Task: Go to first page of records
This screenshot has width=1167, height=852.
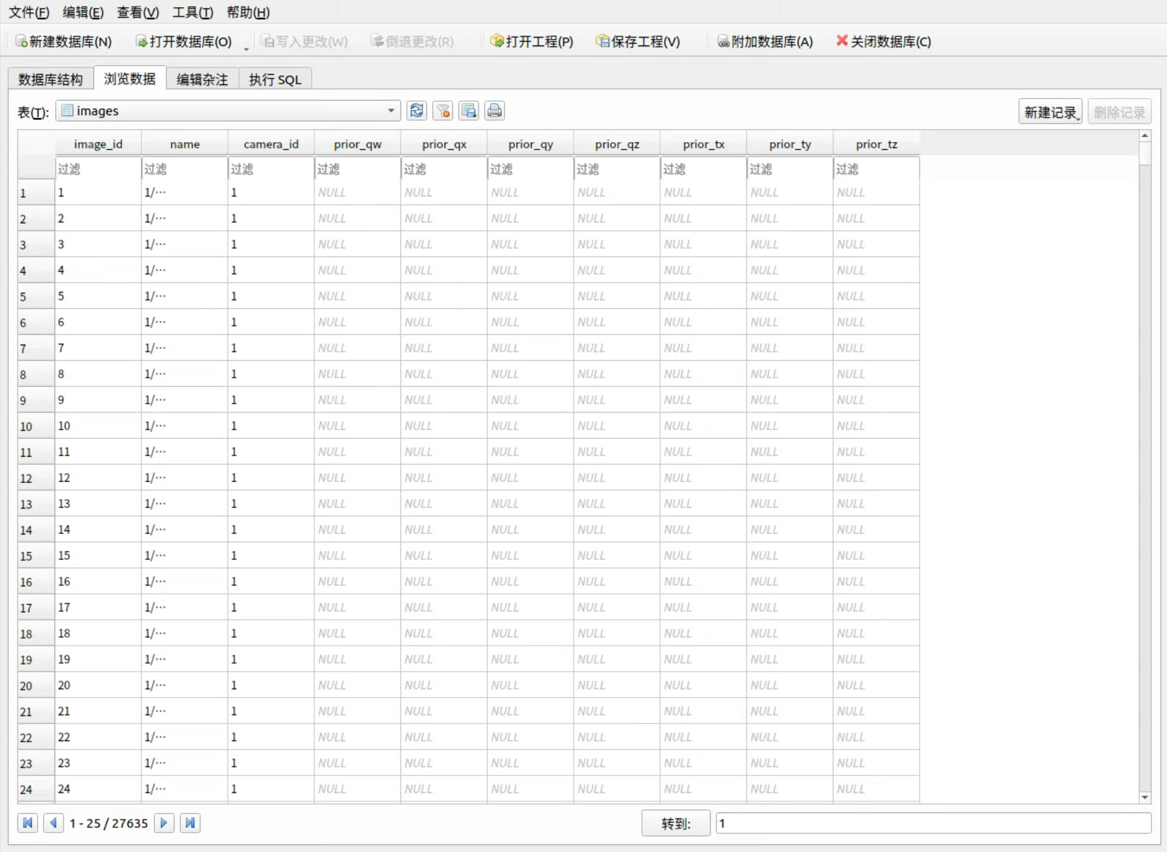Action: pos(28,823)
